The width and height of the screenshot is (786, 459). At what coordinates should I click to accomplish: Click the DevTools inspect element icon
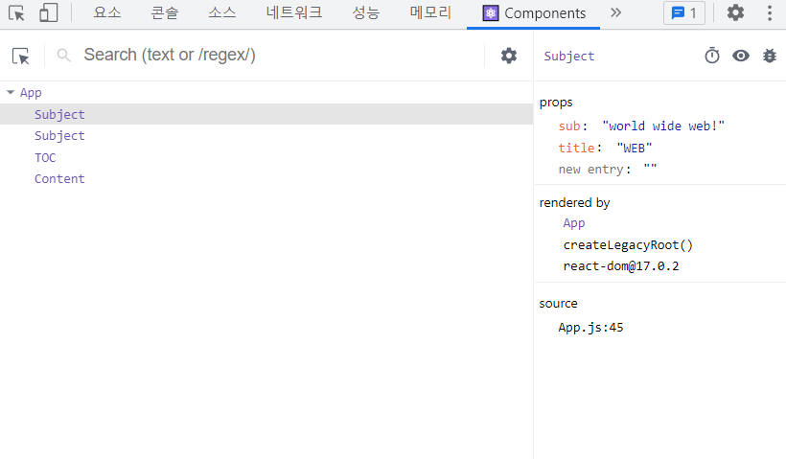coord(16,13)
